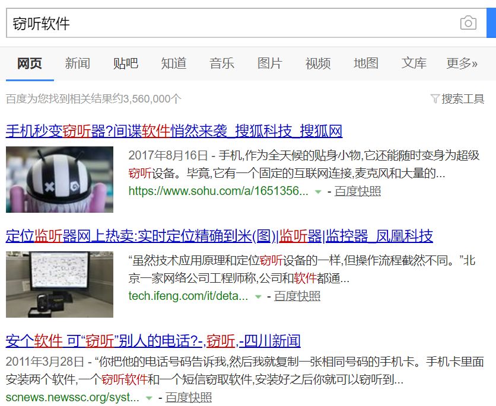Open 百度快照 for the sohu result
496x406 pixels.
(358, 191)
